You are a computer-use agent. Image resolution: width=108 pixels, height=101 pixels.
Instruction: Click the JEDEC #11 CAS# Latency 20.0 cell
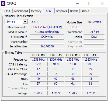click(90, 64)
